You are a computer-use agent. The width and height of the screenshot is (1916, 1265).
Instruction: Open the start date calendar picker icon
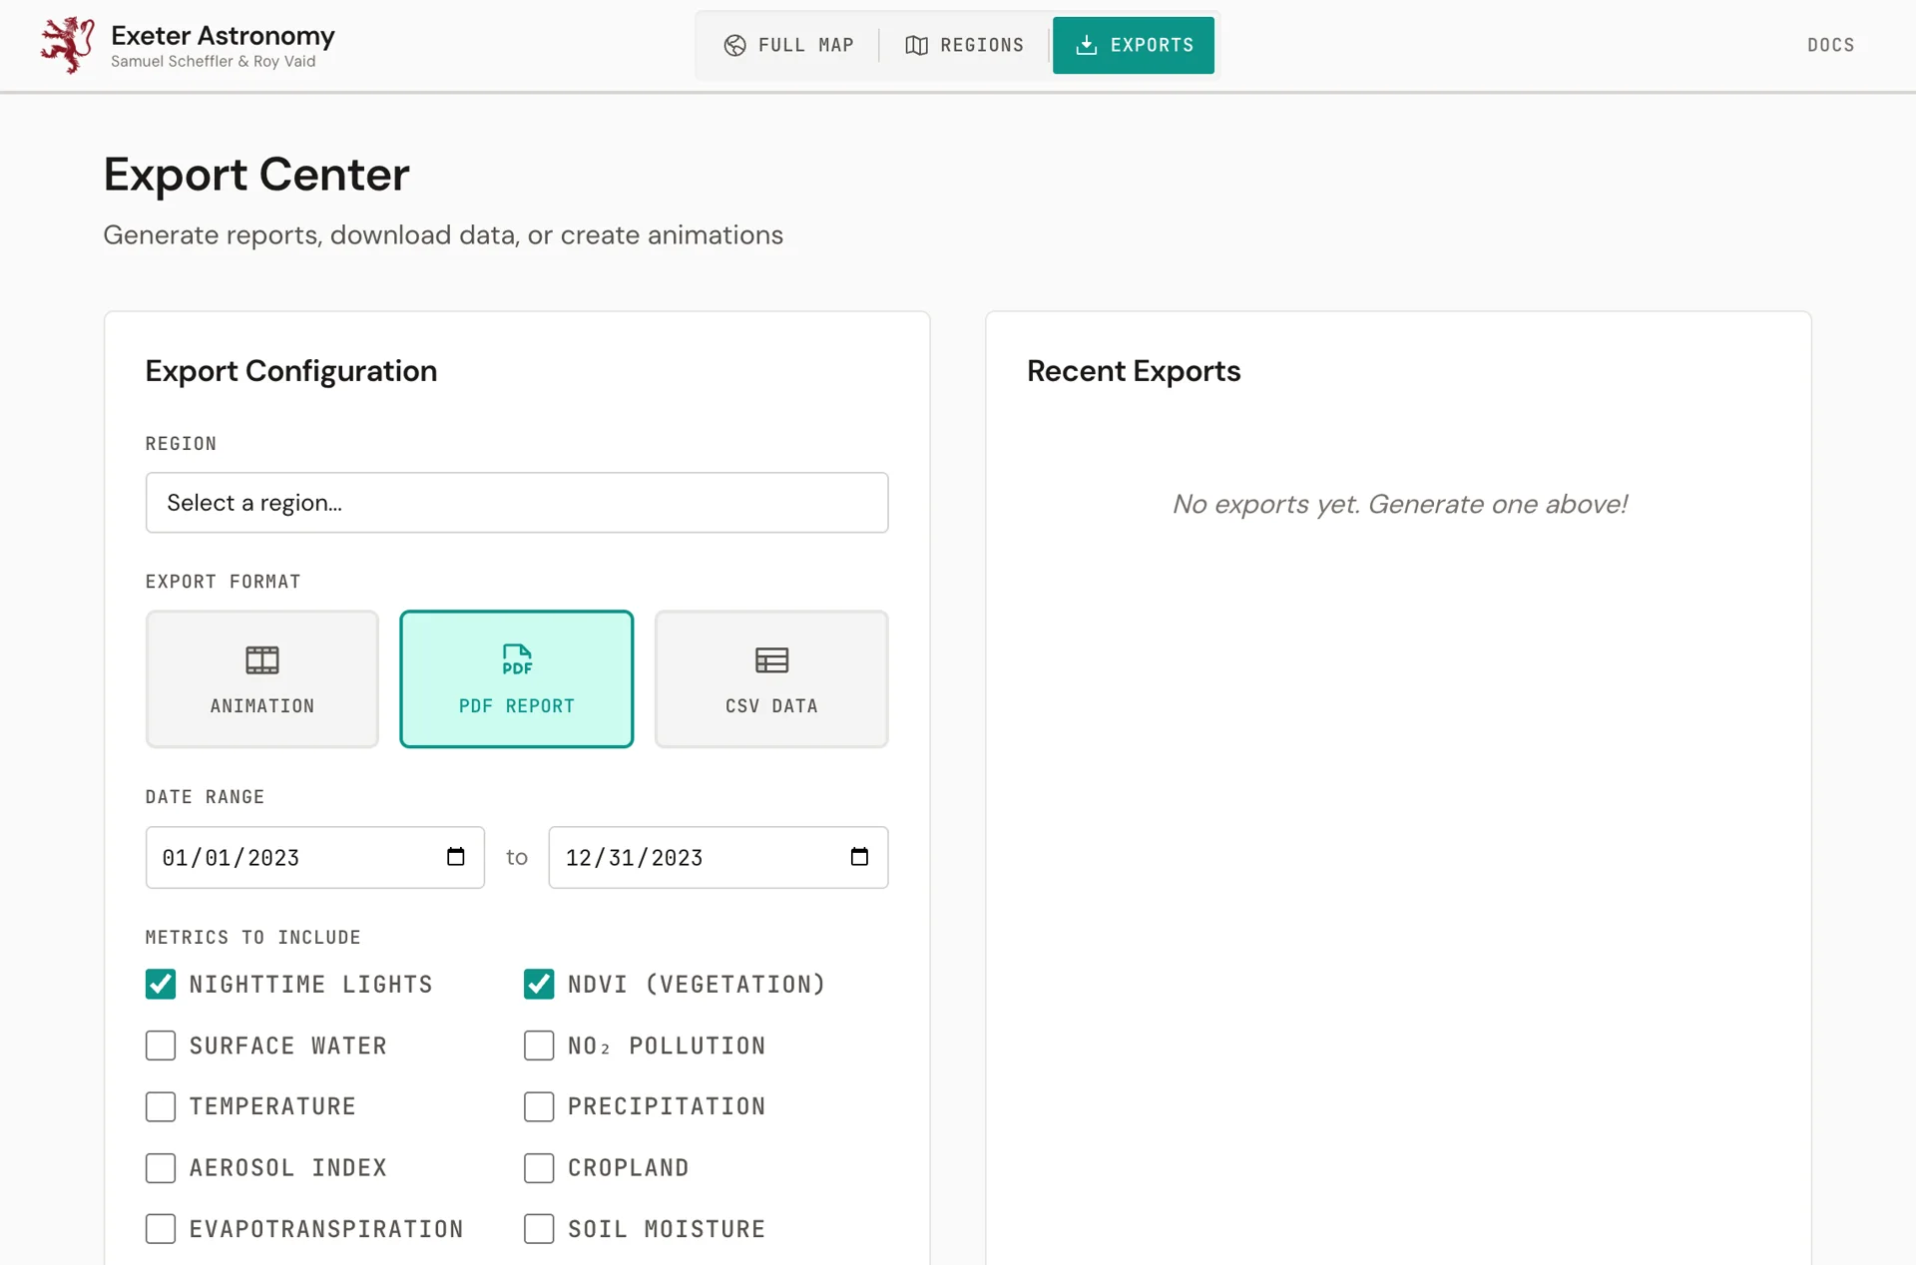point(456,857)
